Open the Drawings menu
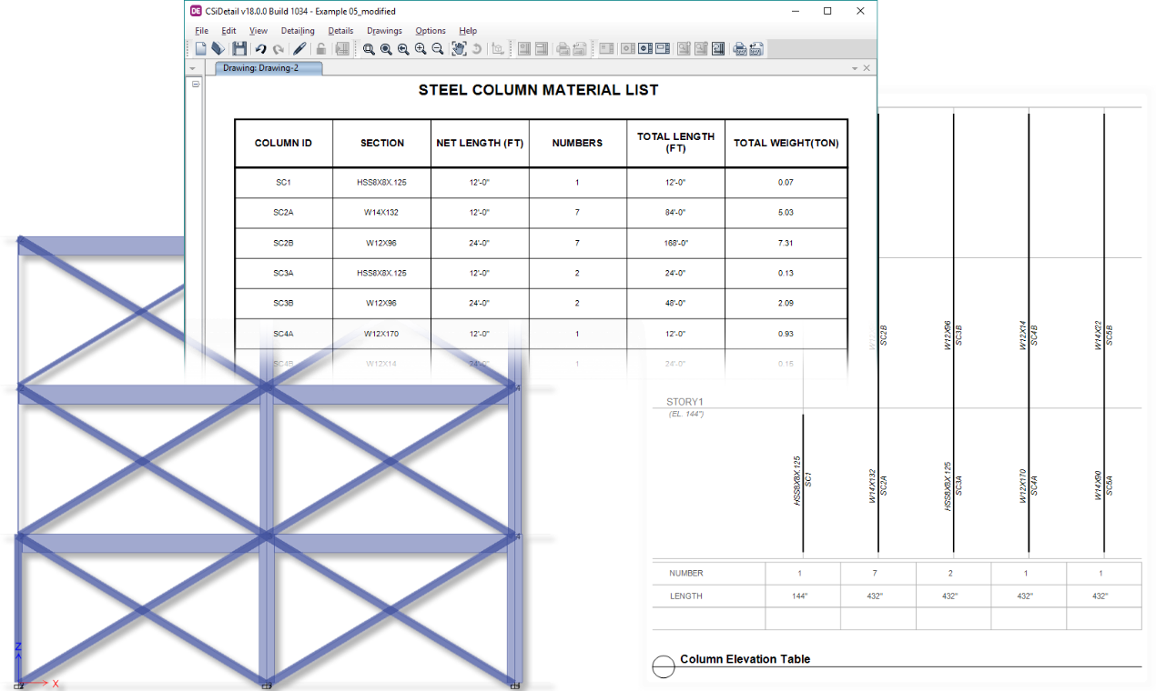This screenshot has height=691, width=1156. 384,31
